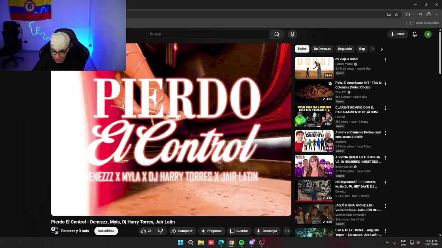Open the Chrome profile avatar
The width and height of the screenshot is (442, 248).
click(429, 14)
